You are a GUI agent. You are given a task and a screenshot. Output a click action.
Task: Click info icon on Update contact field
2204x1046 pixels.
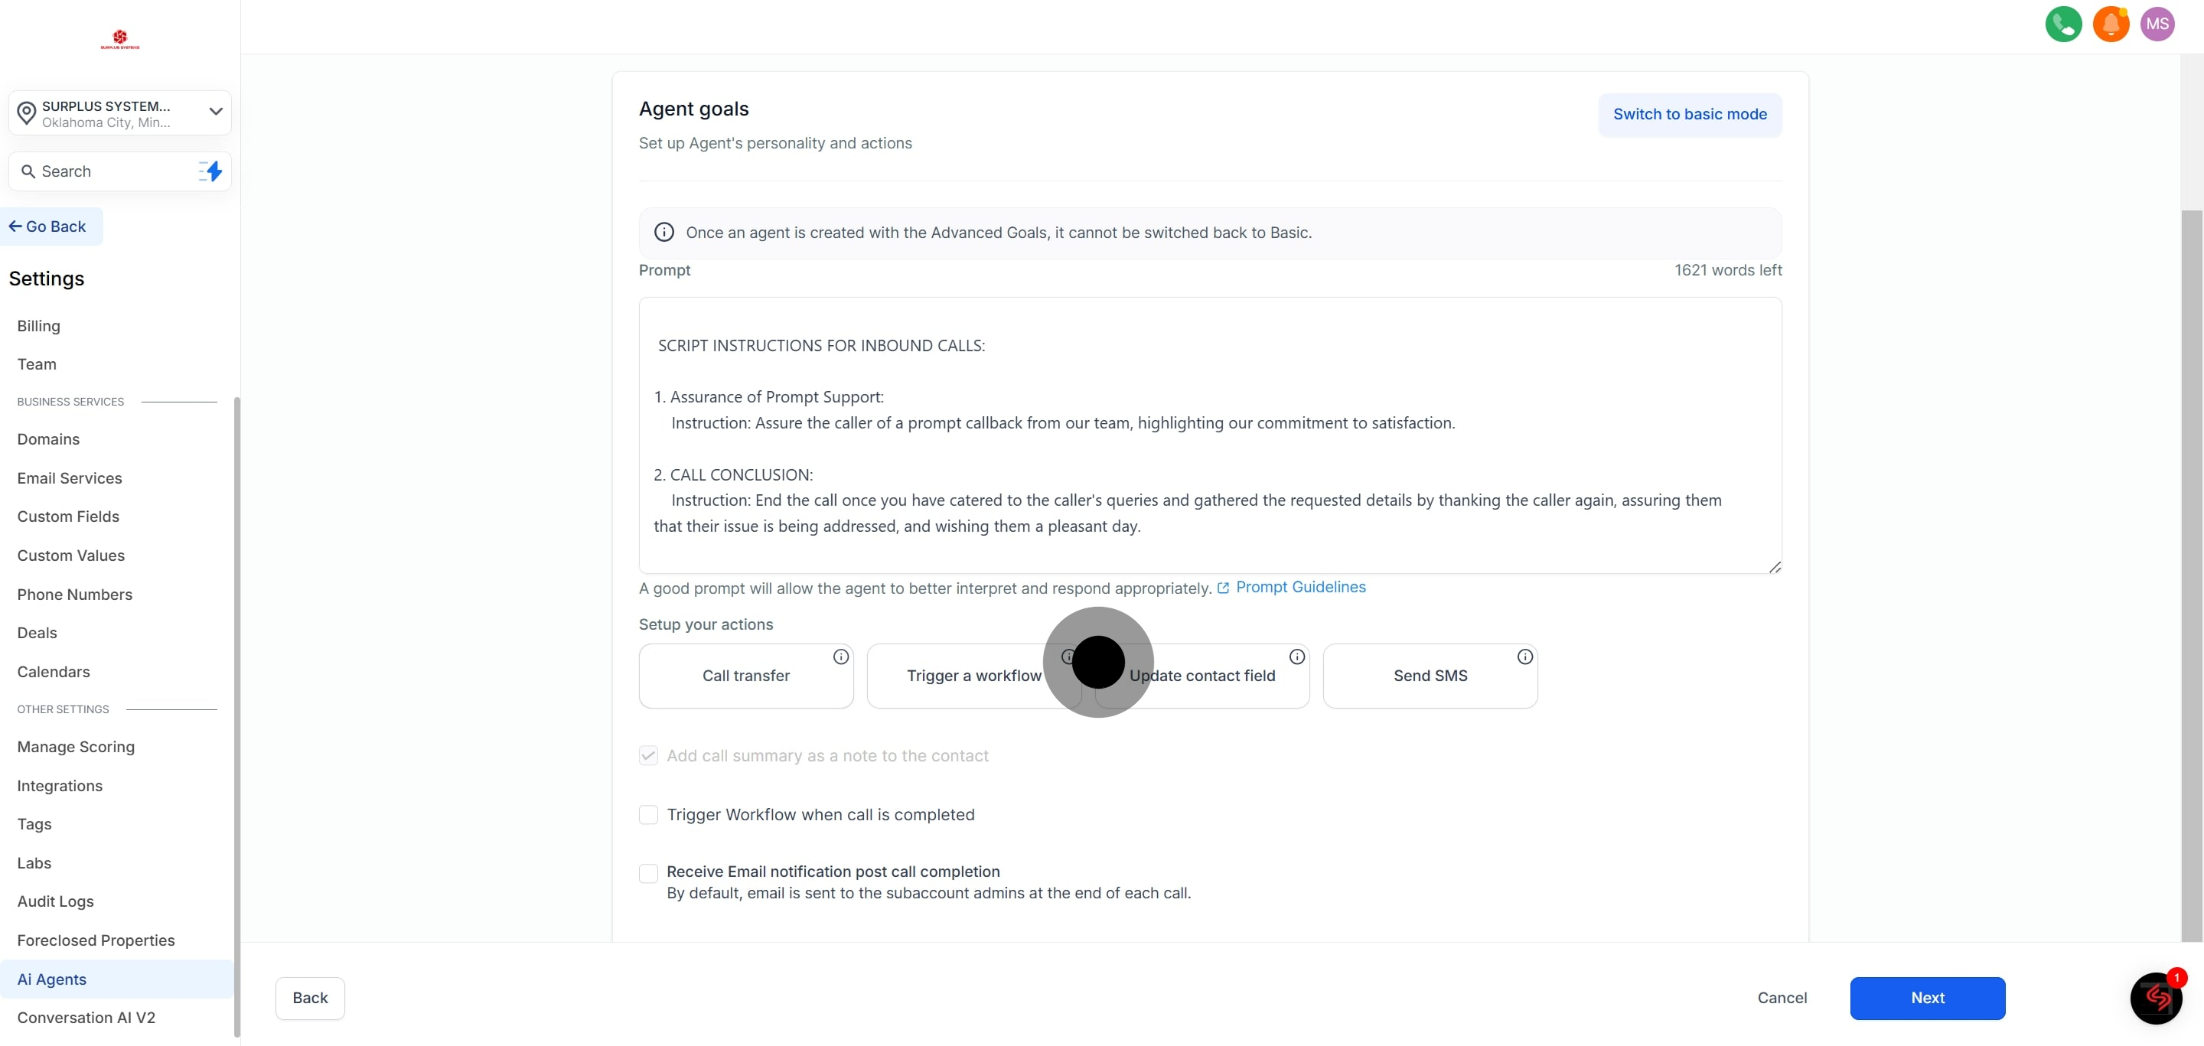[1296, 657]
